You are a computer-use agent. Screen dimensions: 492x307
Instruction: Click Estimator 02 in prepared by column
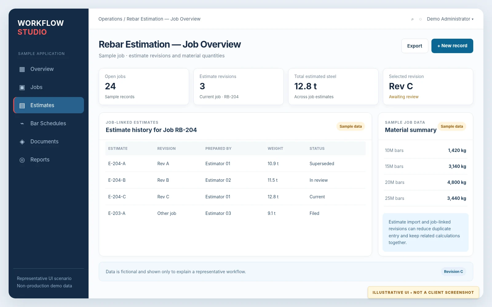(218, 180)
